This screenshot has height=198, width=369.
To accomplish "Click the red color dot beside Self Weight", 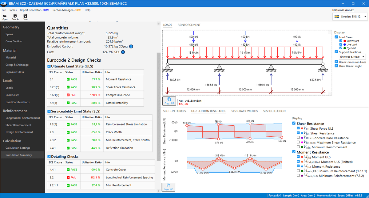I will pyautogui.click(x=345, y=41).
